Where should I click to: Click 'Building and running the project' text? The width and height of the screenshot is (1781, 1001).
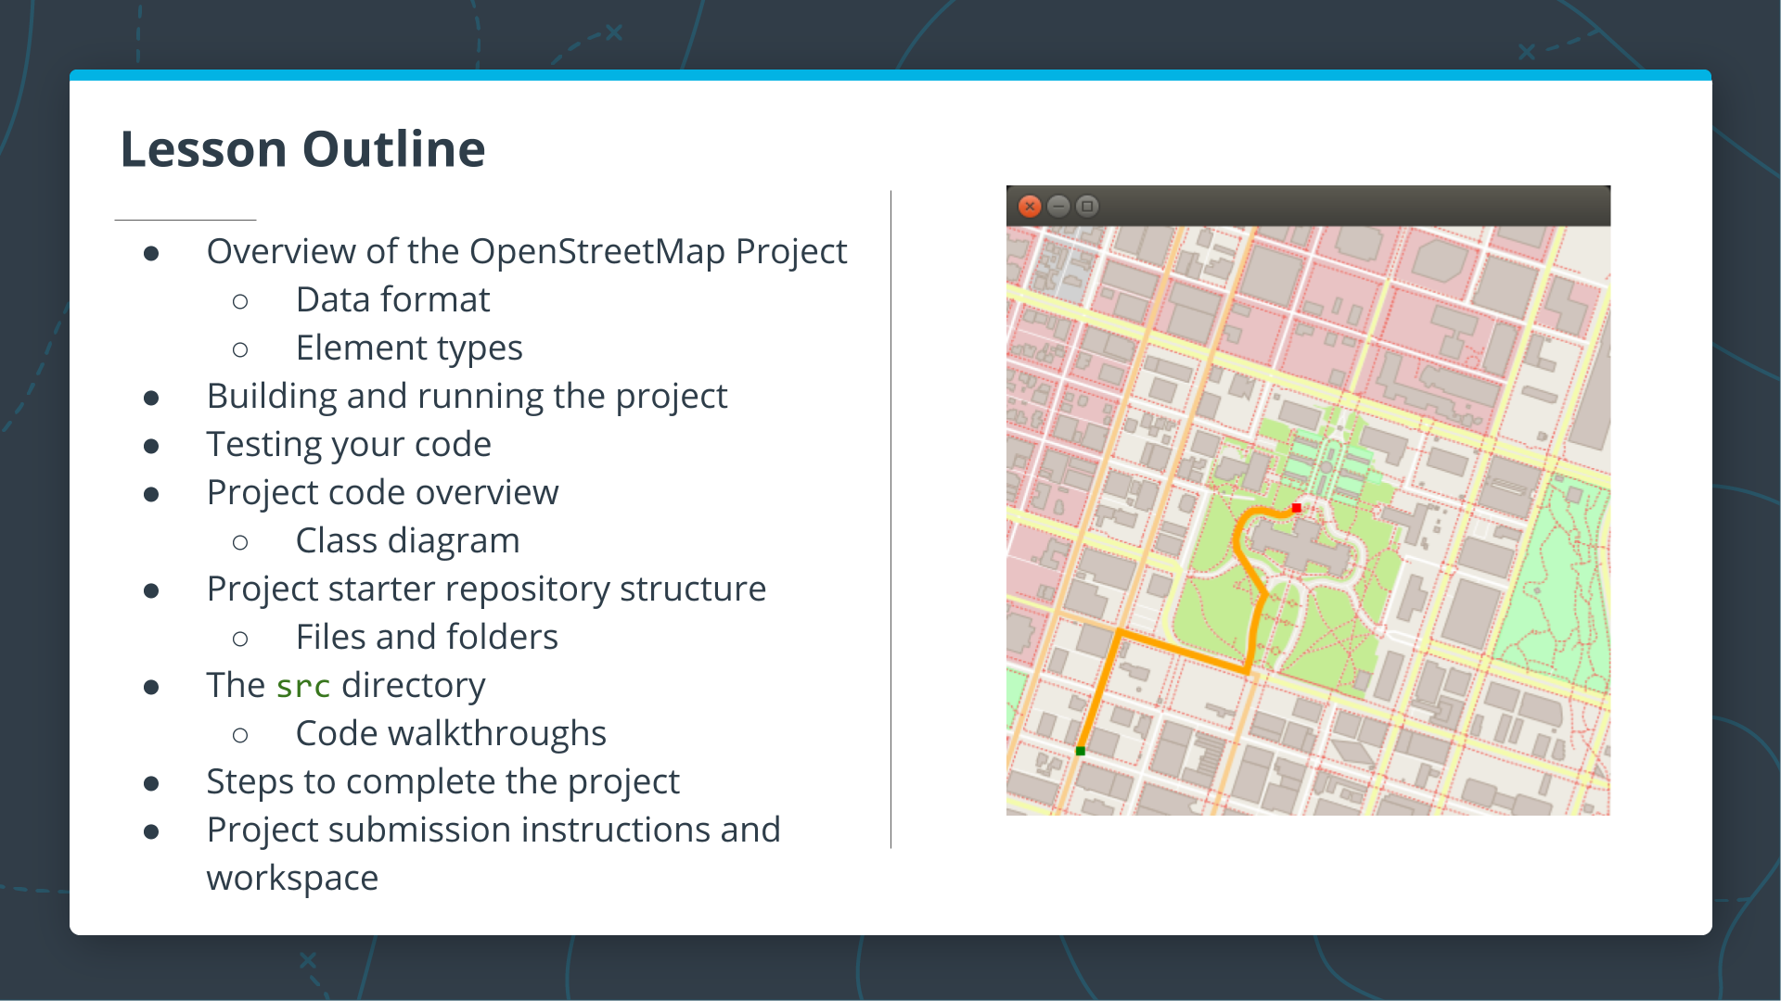(x=467, y=397)
